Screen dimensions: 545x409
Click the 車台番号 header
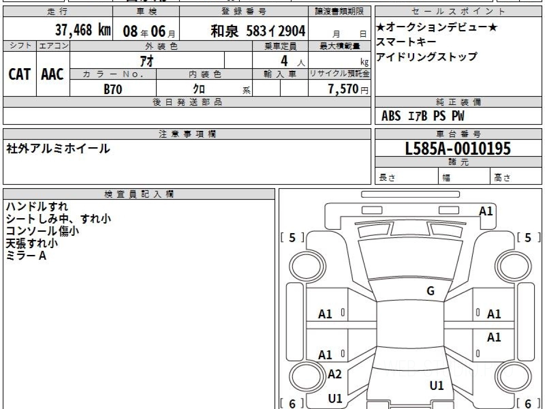(458, 134)
